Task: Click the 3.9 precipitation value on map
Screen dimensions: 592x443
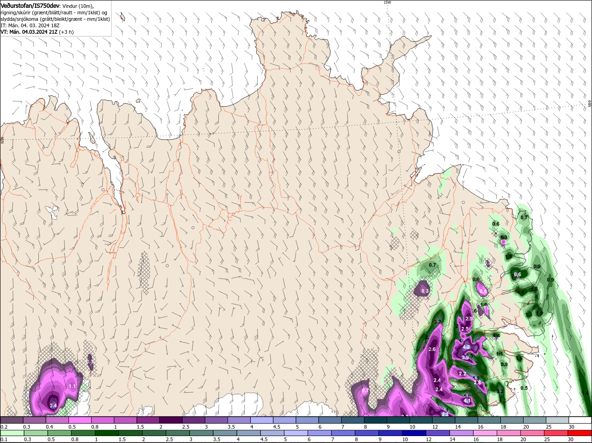Action: (x=465, y=357)
